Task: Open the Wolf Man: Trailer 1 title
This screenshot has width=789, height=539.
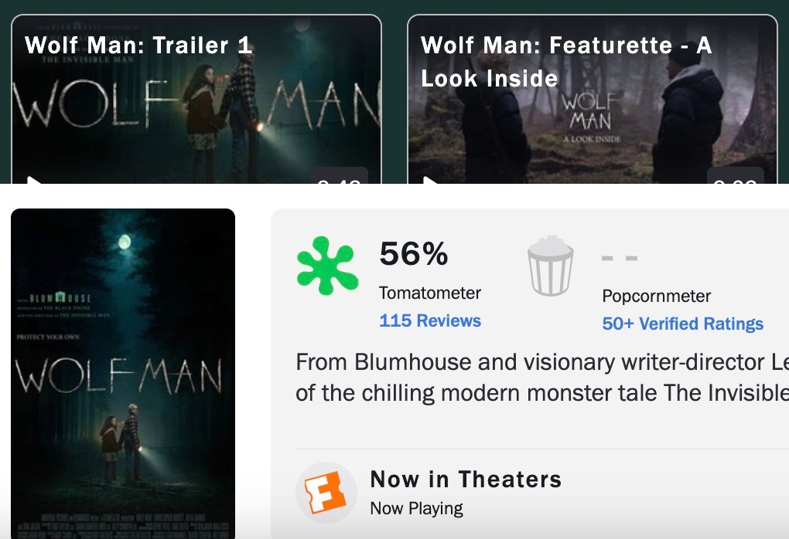Action: tap(138, 46)
